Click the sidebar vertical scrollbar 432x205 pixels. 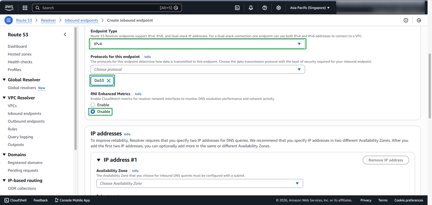[76, 89]
